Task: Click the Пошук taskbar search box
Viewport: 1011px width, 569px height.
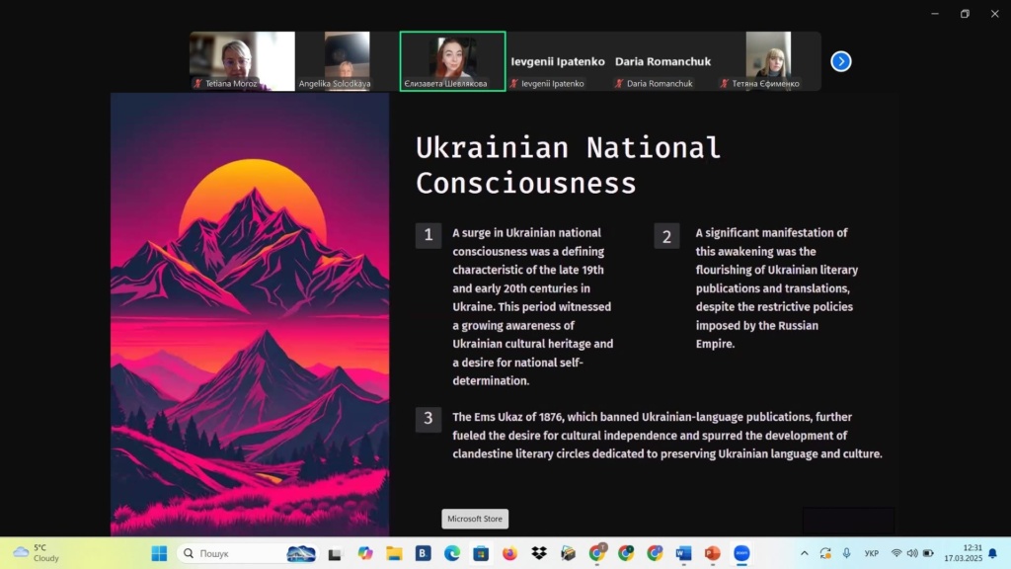Action: [248, 553]
